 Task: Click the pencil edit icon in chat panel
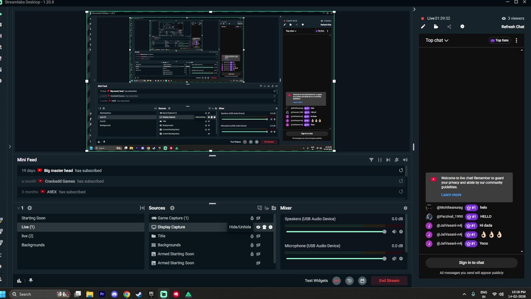pos(423,27)
